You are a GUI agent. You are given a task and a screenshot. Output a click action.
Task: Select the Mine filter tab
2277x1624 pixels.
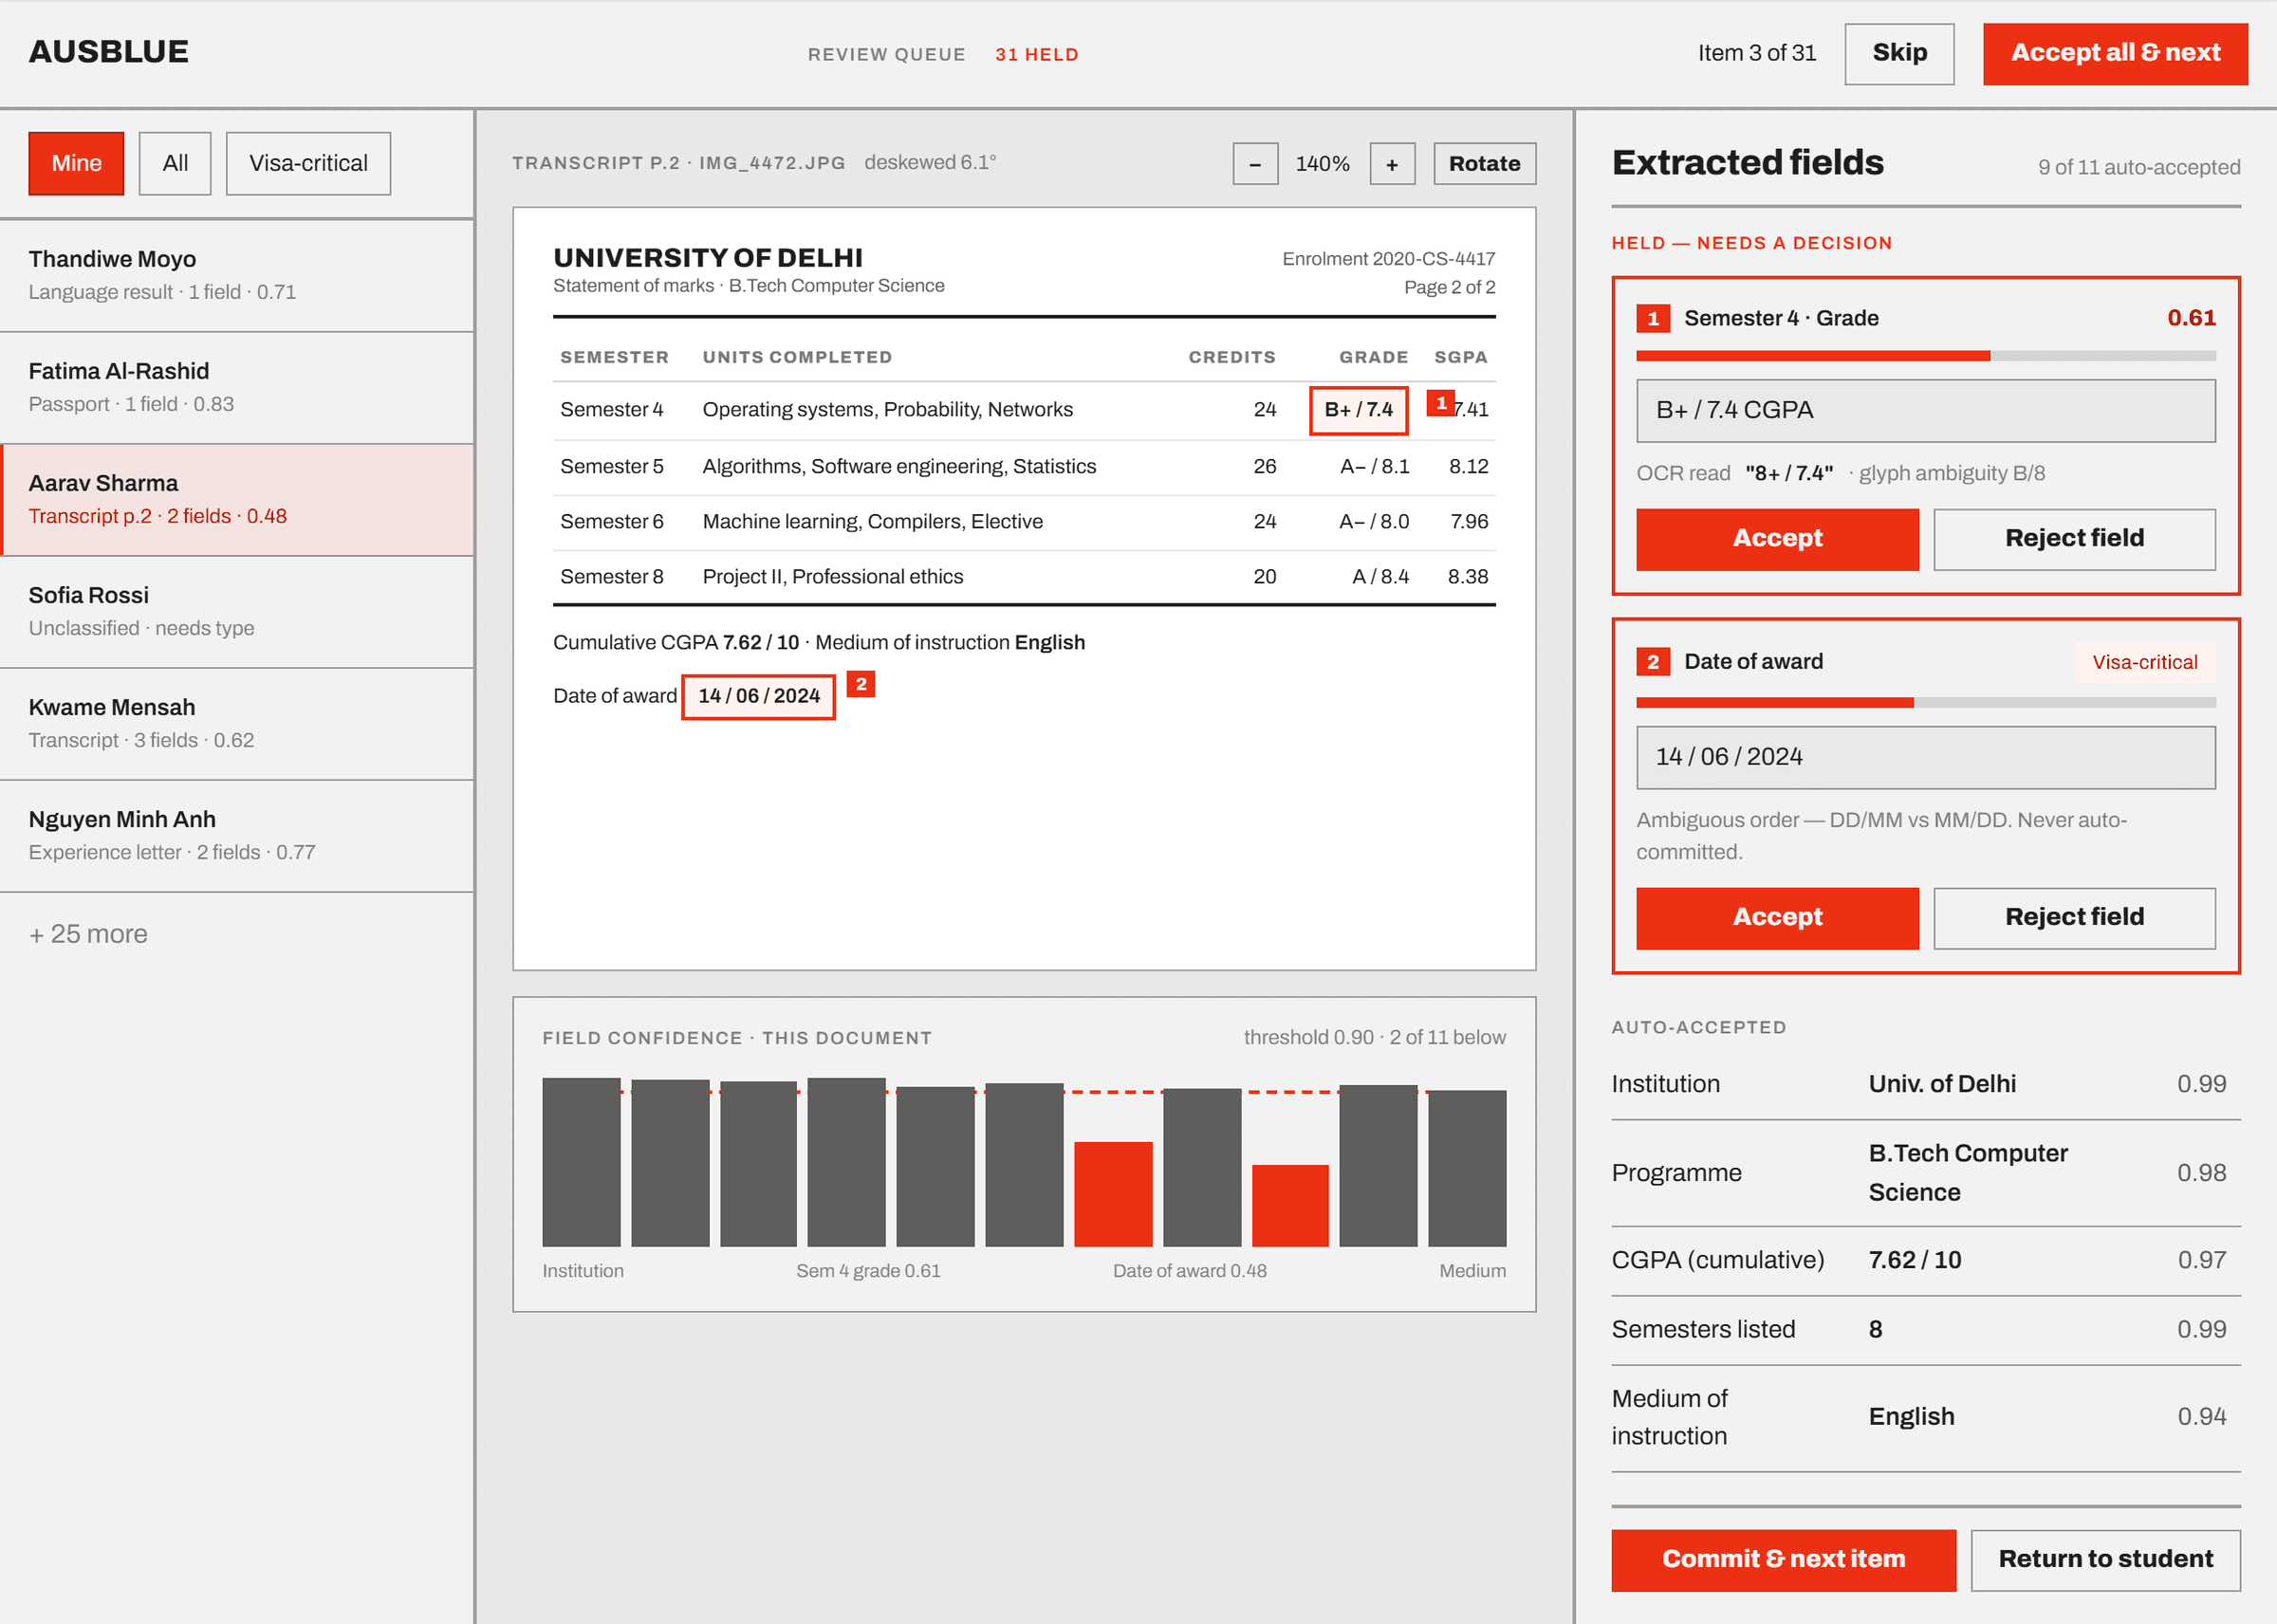[x=76, y=164]
